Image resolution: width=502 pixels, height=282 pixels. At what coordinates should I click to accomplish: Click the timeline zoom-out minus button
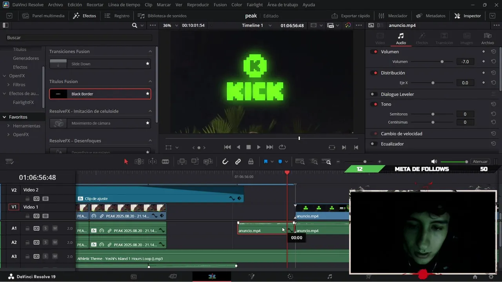[x=338, y=161]
